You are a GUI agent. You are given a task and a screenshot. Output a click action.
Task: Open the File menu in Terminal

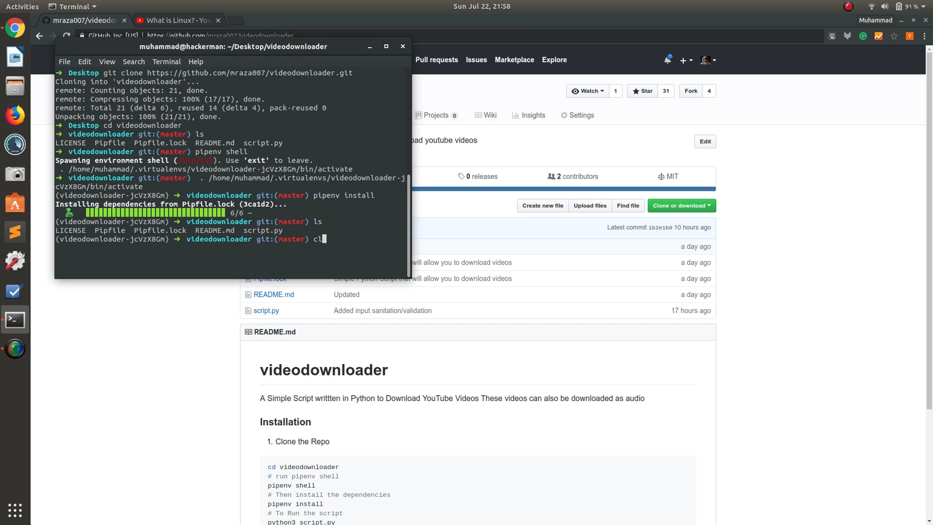[65, 61]
